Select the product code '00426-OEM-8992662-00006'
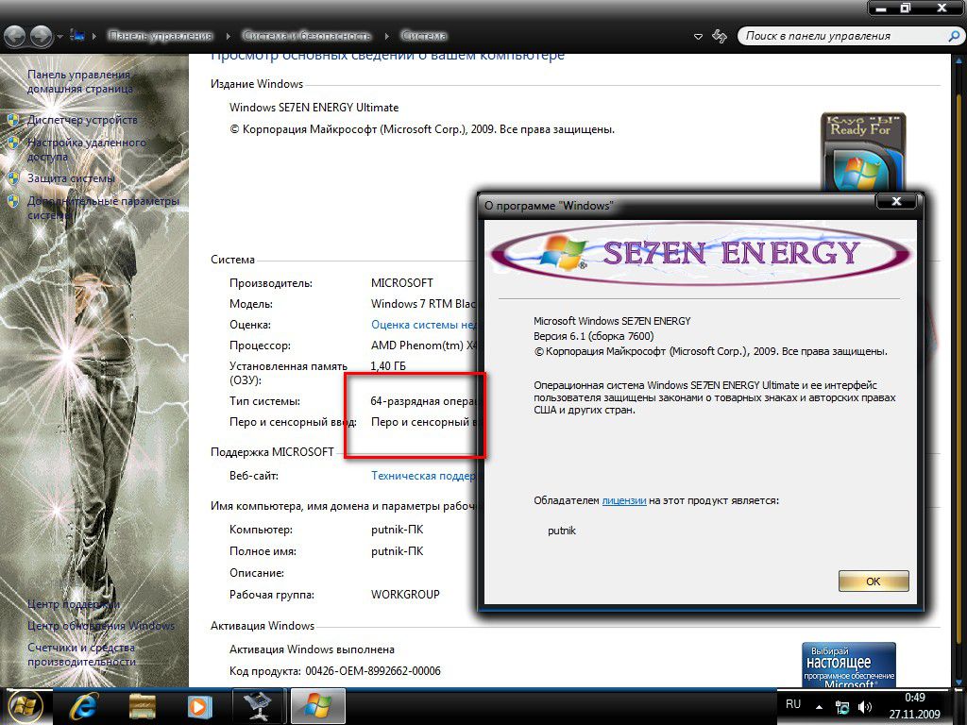This screenshot has width=967, height=725. (x=373, y=671)
